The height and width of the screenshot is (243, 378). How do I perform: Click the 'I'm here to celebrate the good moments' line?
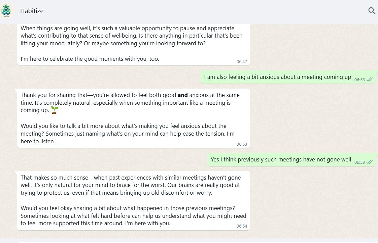pyautogui.click(x=90, y=59)
